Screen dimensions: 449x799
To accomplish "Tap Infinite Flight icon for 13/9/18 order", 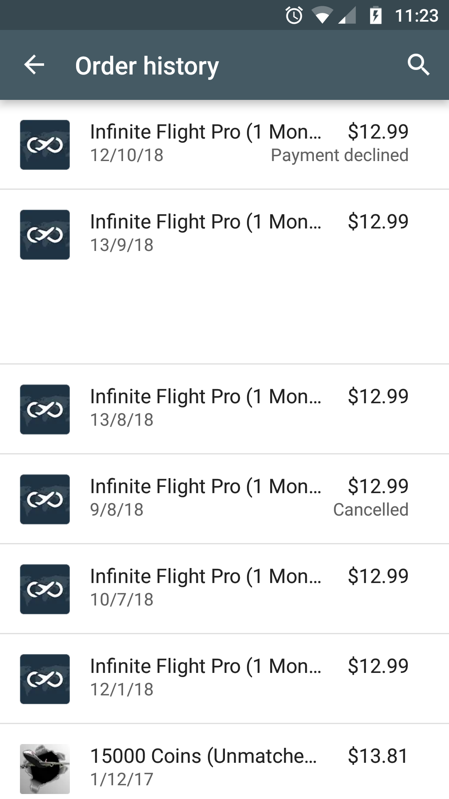I will tap(45, 235).
